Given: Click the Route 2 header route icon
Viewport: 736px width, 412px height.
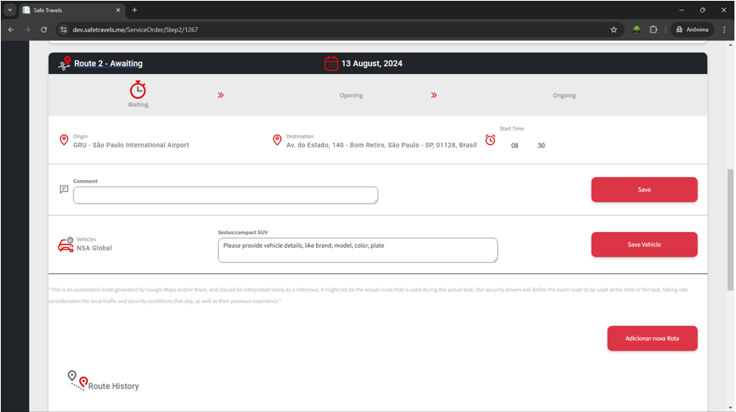Looking at the screenshot, I should (x=64, y=64).
